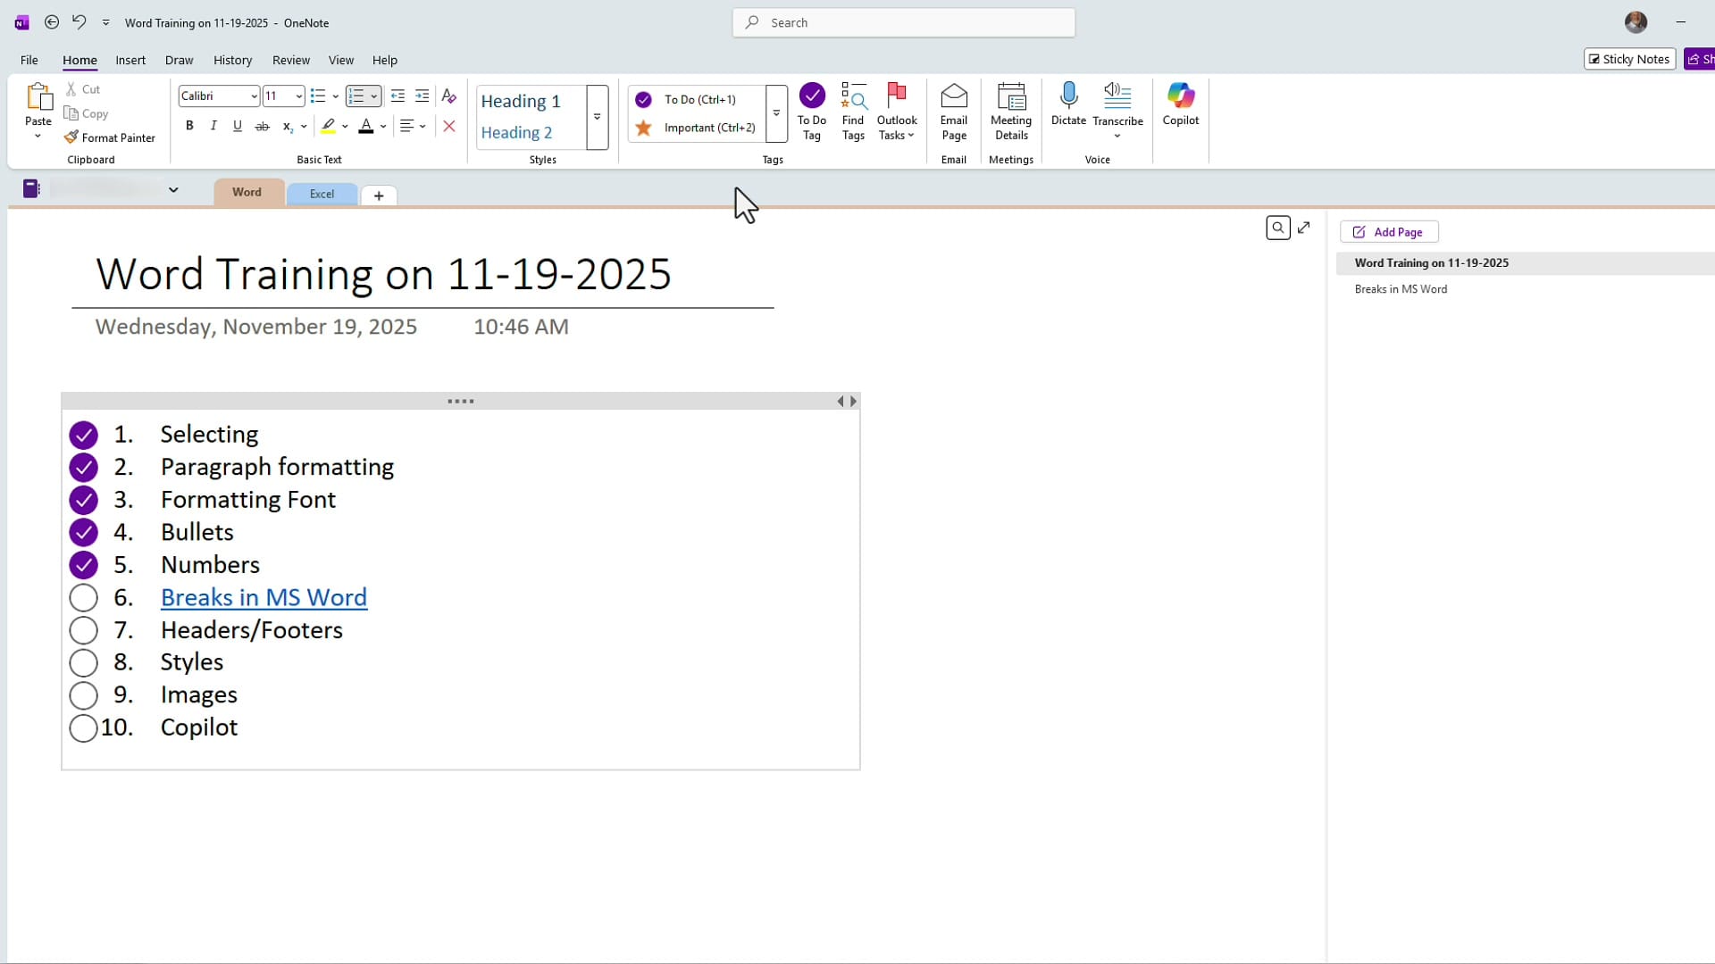Screen dimensions: 1715x964
Task: Check the Headers/Footers checkbox
Action: click(x=83, y=629)
